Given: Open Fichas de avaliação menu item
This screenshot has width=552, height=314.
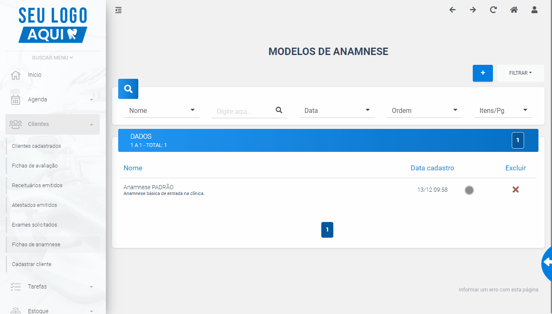Looking at the screenshot, I should [x=53, y=166].
